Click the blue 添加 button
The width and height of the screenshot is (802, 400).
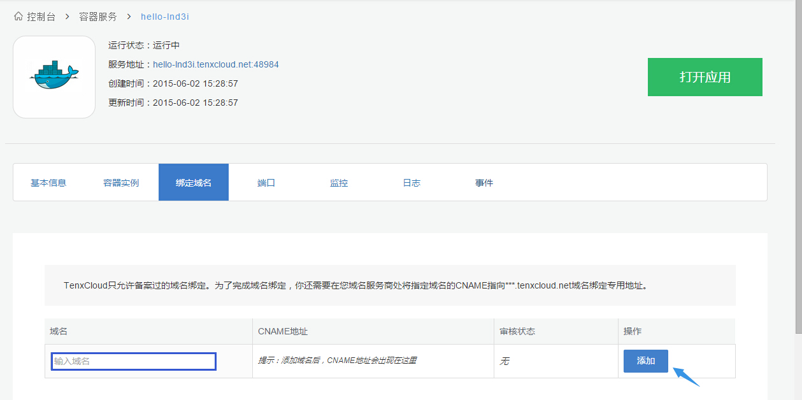(646, 361)
